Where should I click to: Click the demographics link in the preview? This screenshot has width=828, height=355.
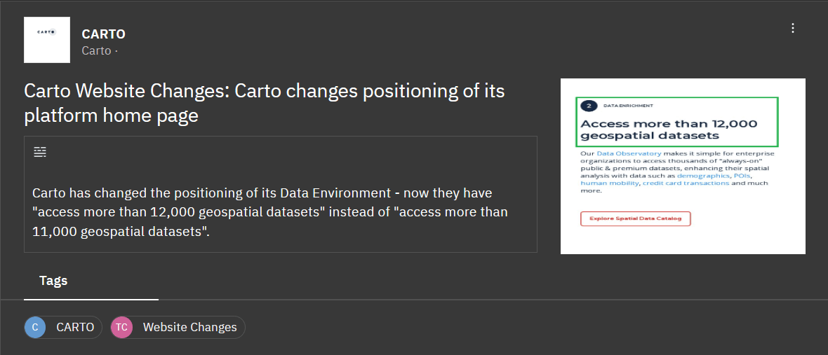704,175
